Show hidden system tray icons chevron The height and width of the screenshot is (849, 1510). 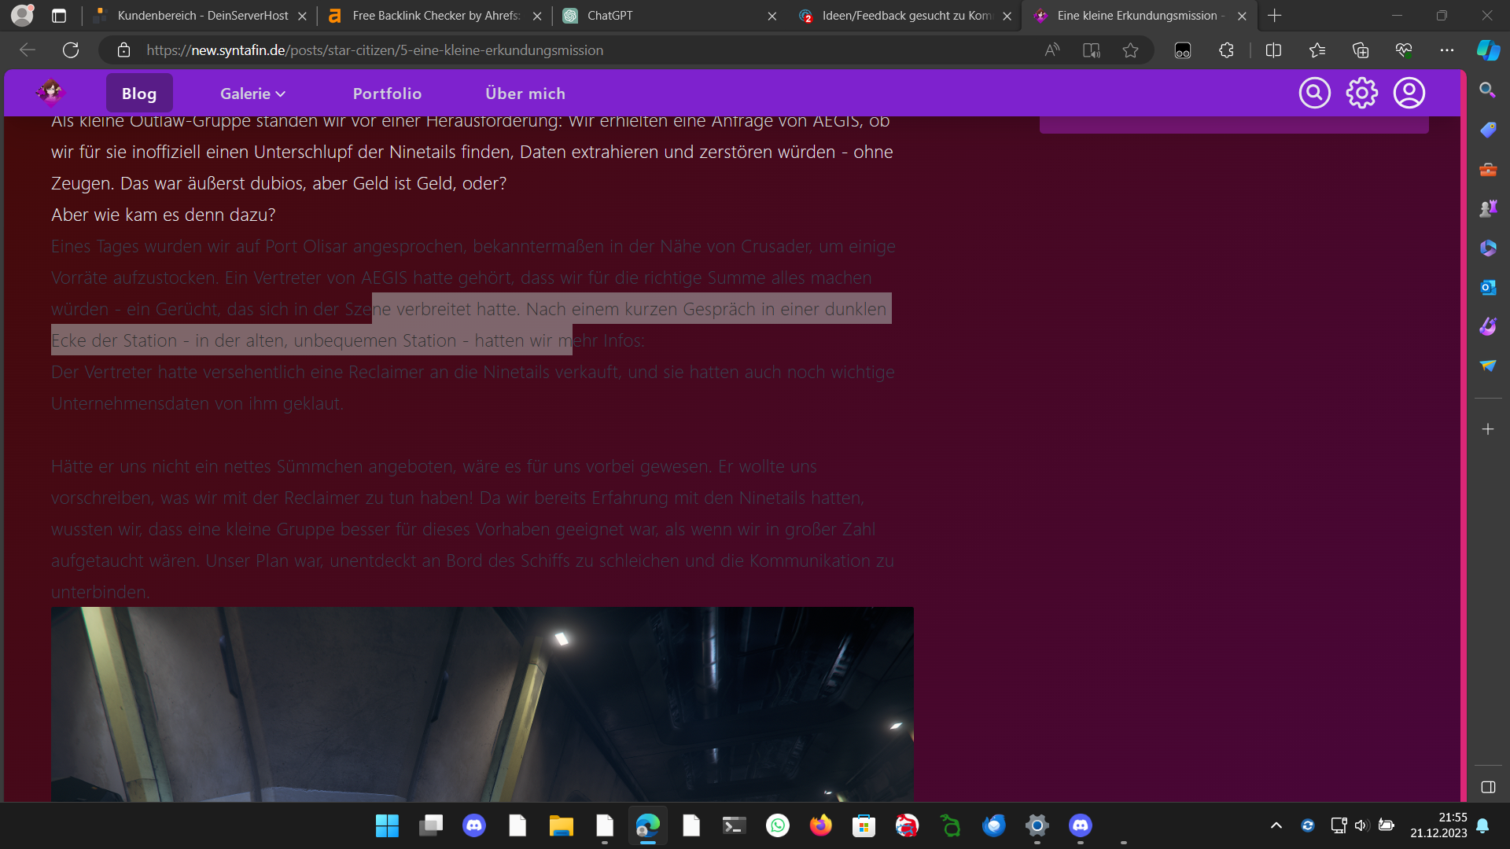(x=1276, y=825)
